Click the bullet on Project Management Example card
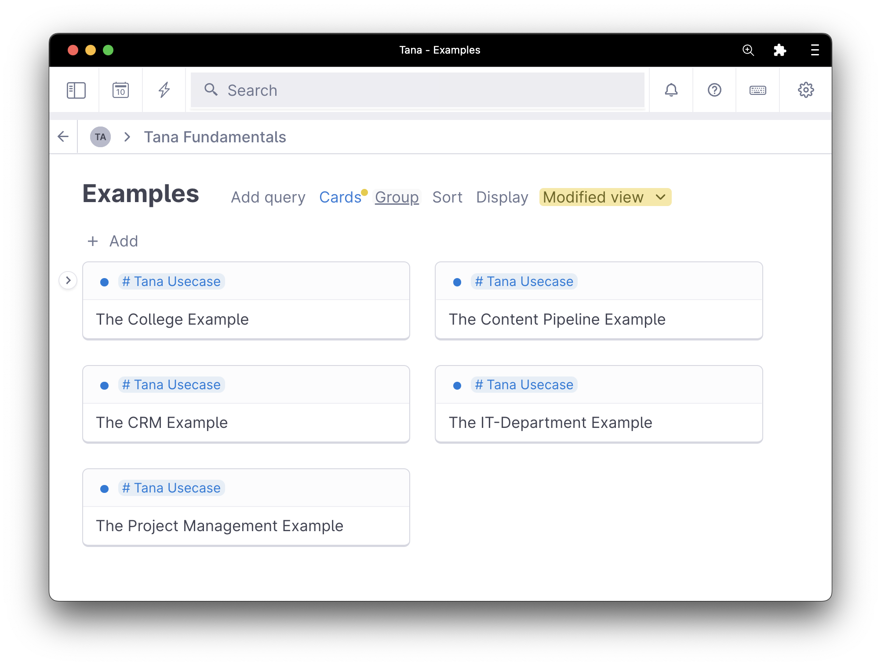 (x=105, y=489)
